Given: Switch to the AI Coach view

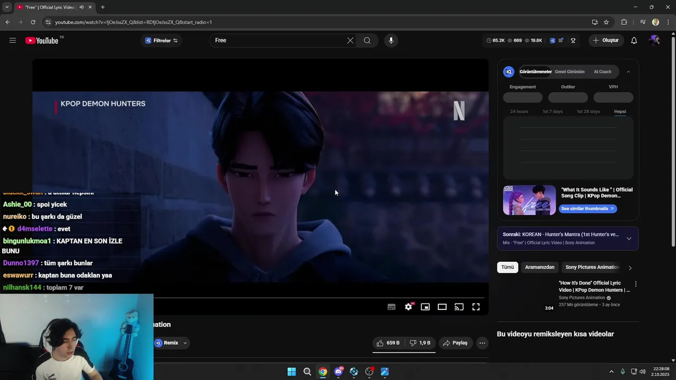Looking at the screenshot, I should [603, 72].
